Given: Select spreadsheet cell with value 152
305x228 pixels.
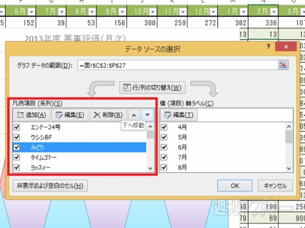Looking at the screenshot, I should tap(21, 23).
